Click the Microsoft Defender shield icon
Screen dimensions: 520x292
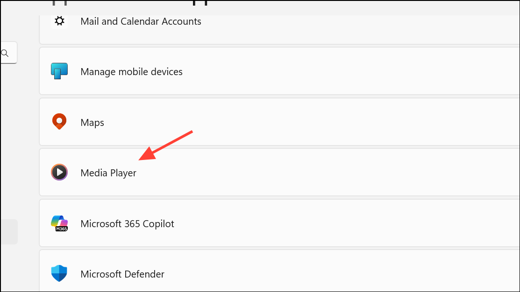[59, 273]
